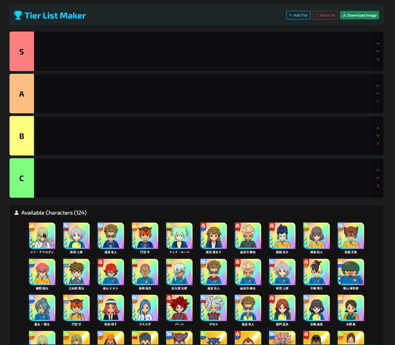The width and height of the screenshot is (395, 345).
Task: Select the red S tier label
Action: click(x=22, y=51)
